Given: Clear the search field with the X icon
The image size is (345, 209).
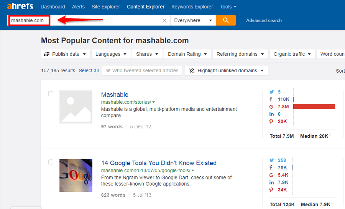Looking at the screenshot, I should 164,21.
